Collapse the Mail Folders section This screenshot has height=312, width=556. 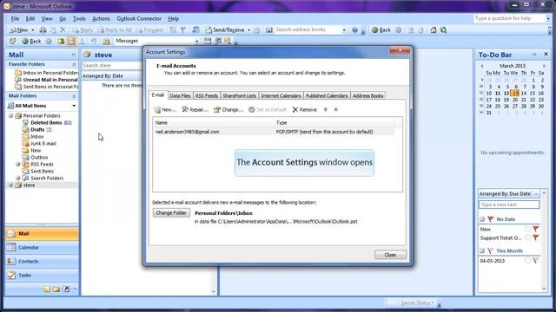[x=74, y=96]
